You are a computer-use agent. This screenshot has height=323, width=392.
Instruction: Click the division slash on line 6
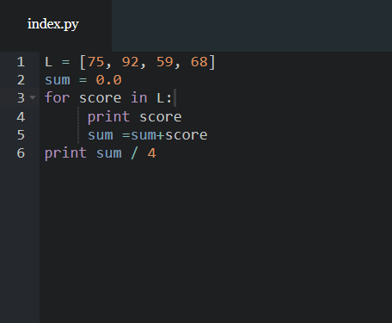pos(134,153)
